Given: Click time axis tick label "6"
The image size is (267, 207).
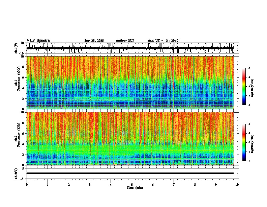Looking at the screenshot, I should (x=153, y=185).
